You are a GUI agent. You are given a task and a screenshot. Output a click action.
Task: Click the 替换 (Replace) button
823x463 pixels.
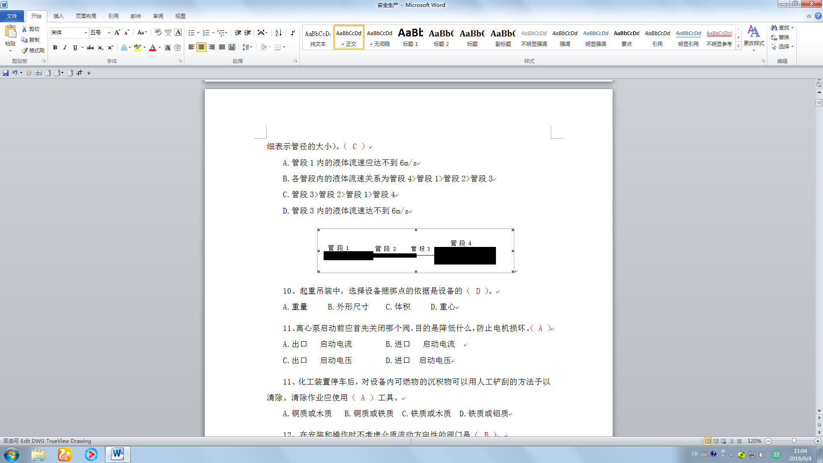click(781, 37)
